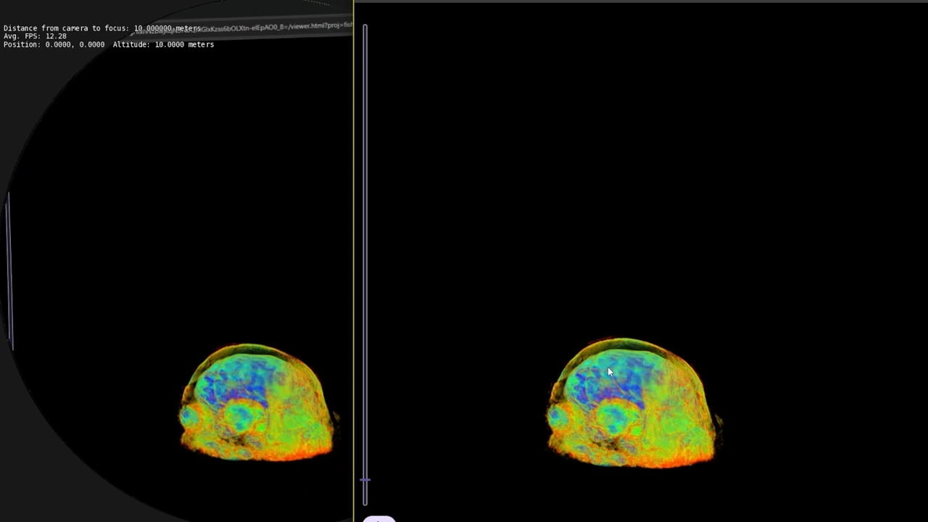The height and width of the screenshot is (522, 928).
Task: Click the vertical slider handle marker
Action: (365, 479)
